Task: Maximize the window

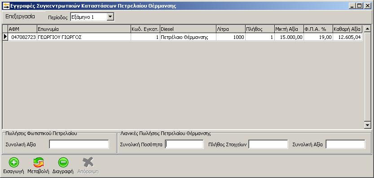Action: 359,6
